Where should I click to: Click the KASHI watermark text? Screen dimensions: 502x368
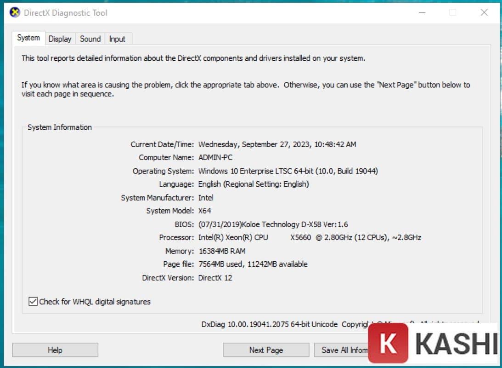click(457, 344)
